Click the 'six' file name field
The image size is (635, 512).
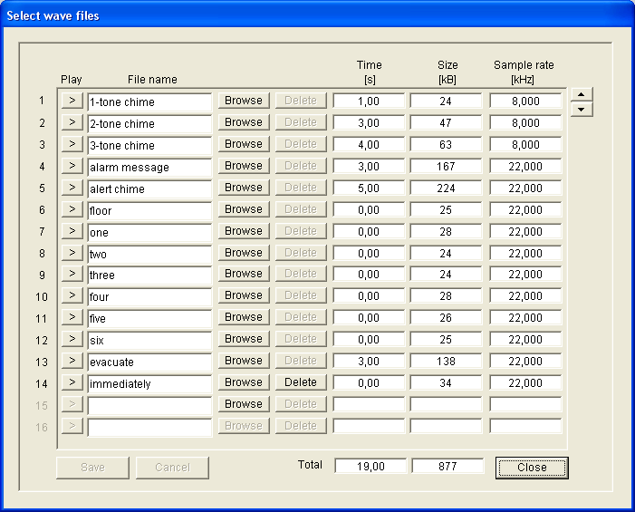coord(149,341)
